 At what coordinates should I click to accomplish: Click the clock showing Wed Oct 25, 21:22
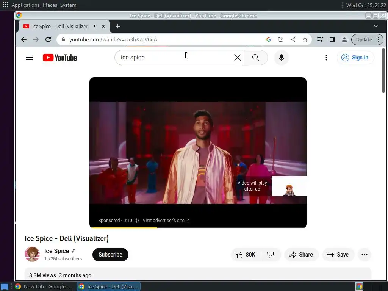366,5
